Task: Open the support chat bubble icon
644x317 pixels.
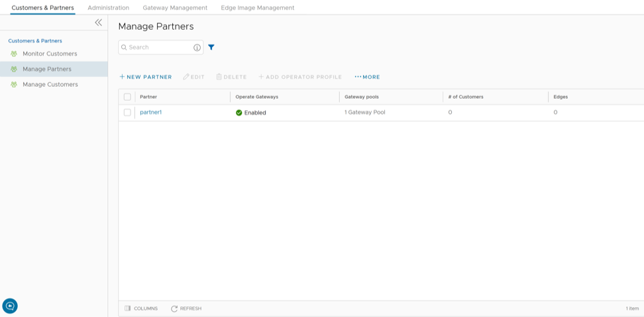Action: pyautogui.click(x=10, y=306)
